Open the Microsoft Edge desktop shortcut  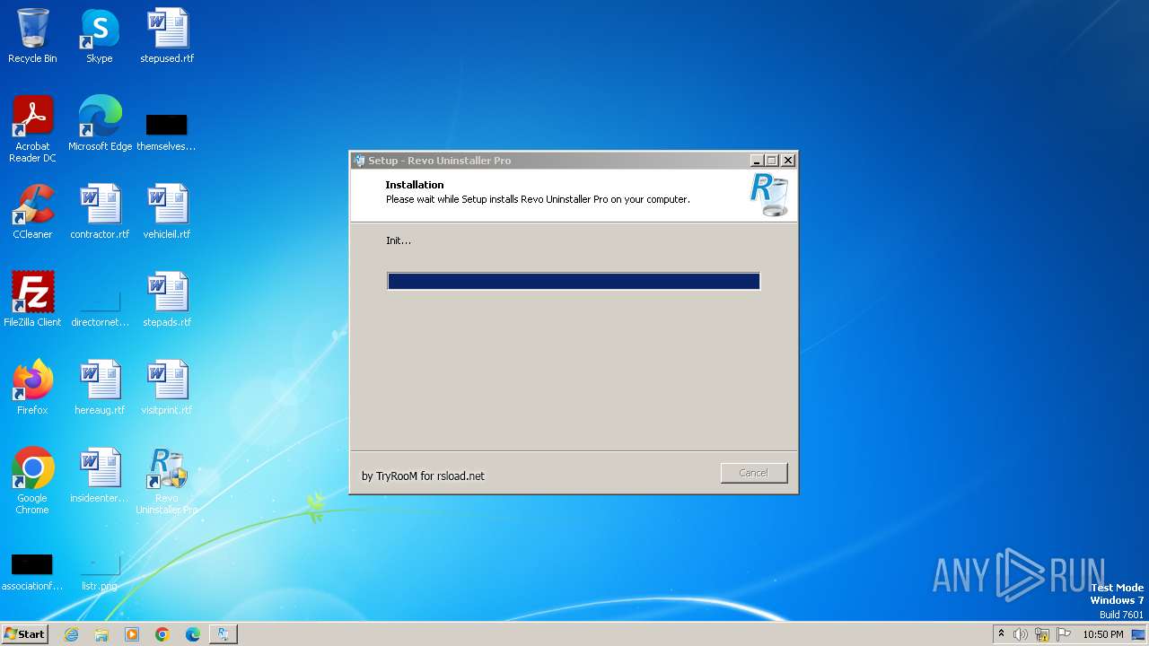[x=100, y=124]
